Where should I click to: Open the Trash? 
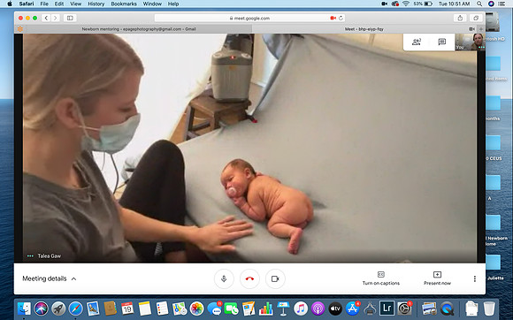(x=489, y=309)
